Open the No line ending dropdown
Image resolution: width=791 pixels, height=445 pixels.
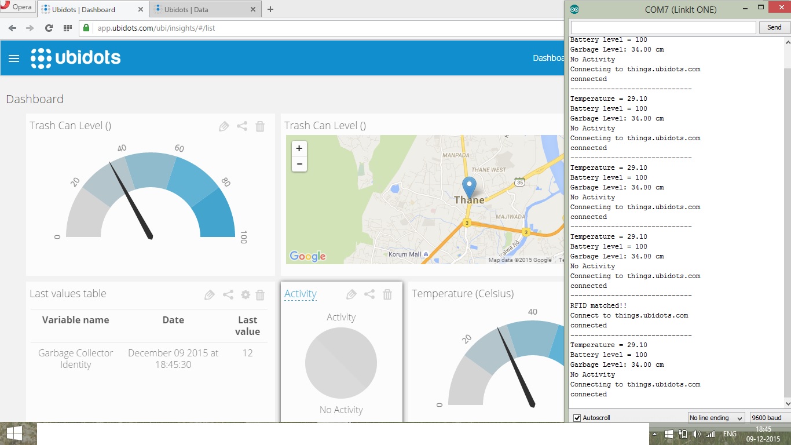pos(716,418)
